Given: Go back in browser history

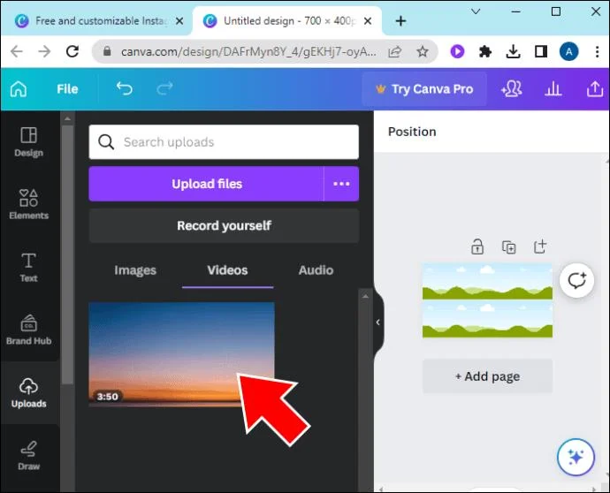Looking at the screenshot, I should [x=16, y=51].
